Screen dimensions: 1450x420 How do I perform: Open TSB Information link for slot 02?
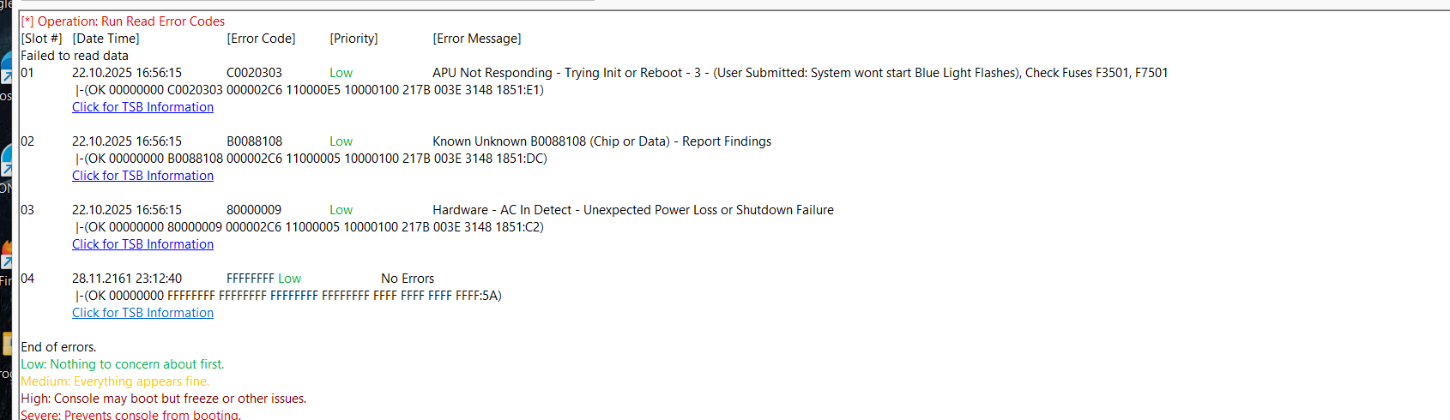click(x=142, y=176)
